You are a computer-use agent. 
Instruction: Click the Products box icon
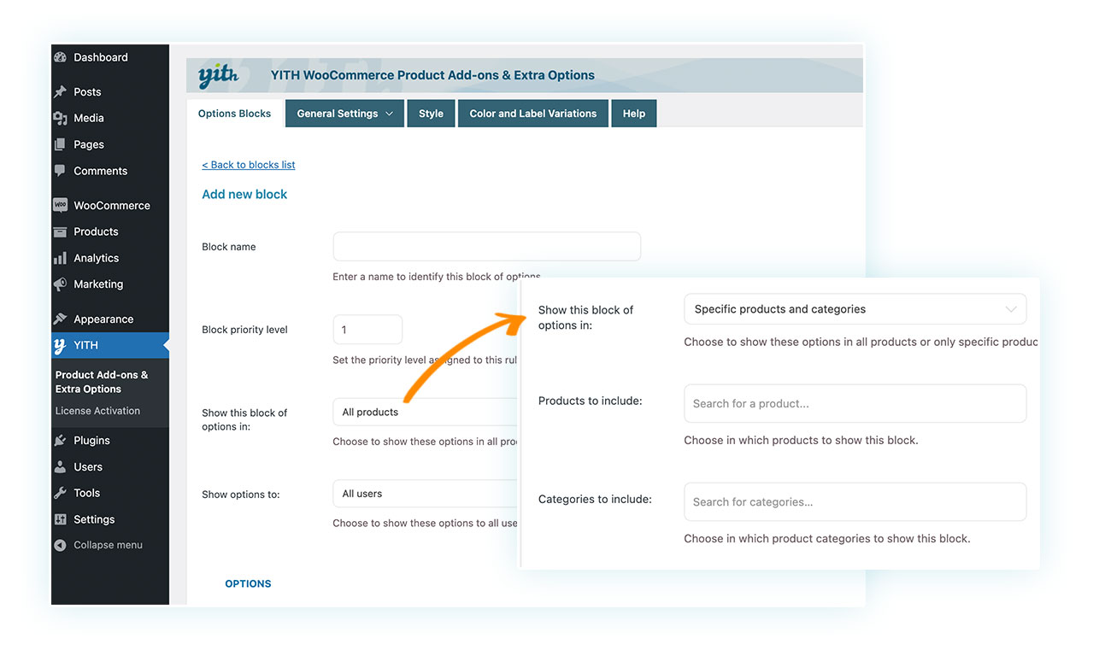pos(60,231)
